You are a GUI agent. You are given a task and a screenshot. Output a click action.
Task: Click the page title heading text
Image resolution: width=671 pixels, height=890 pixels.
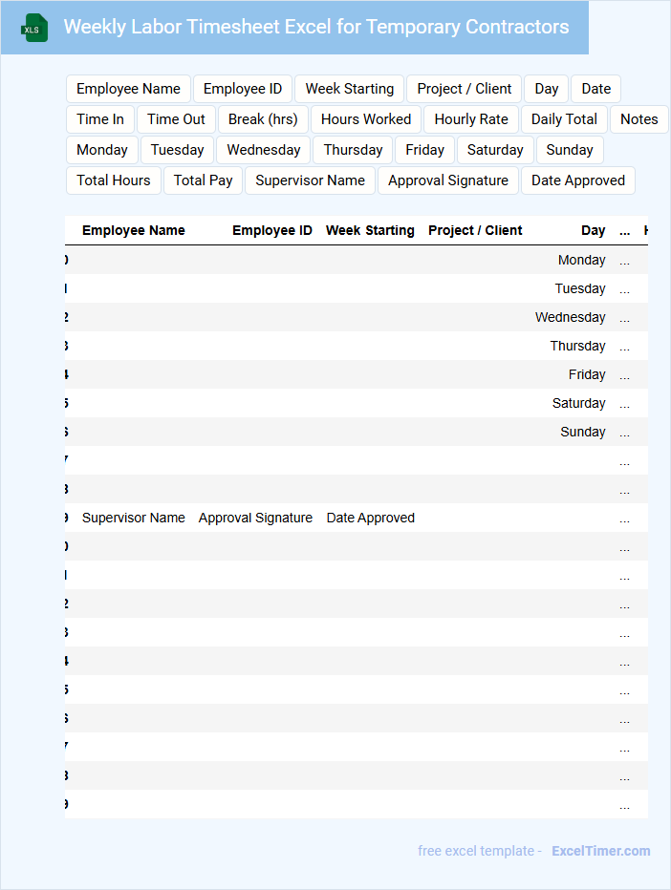pyautogui.click(x=315, y=27)
